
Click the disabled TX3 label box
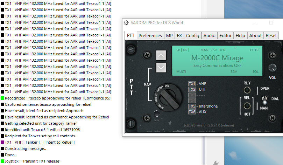tap(192, 95)
